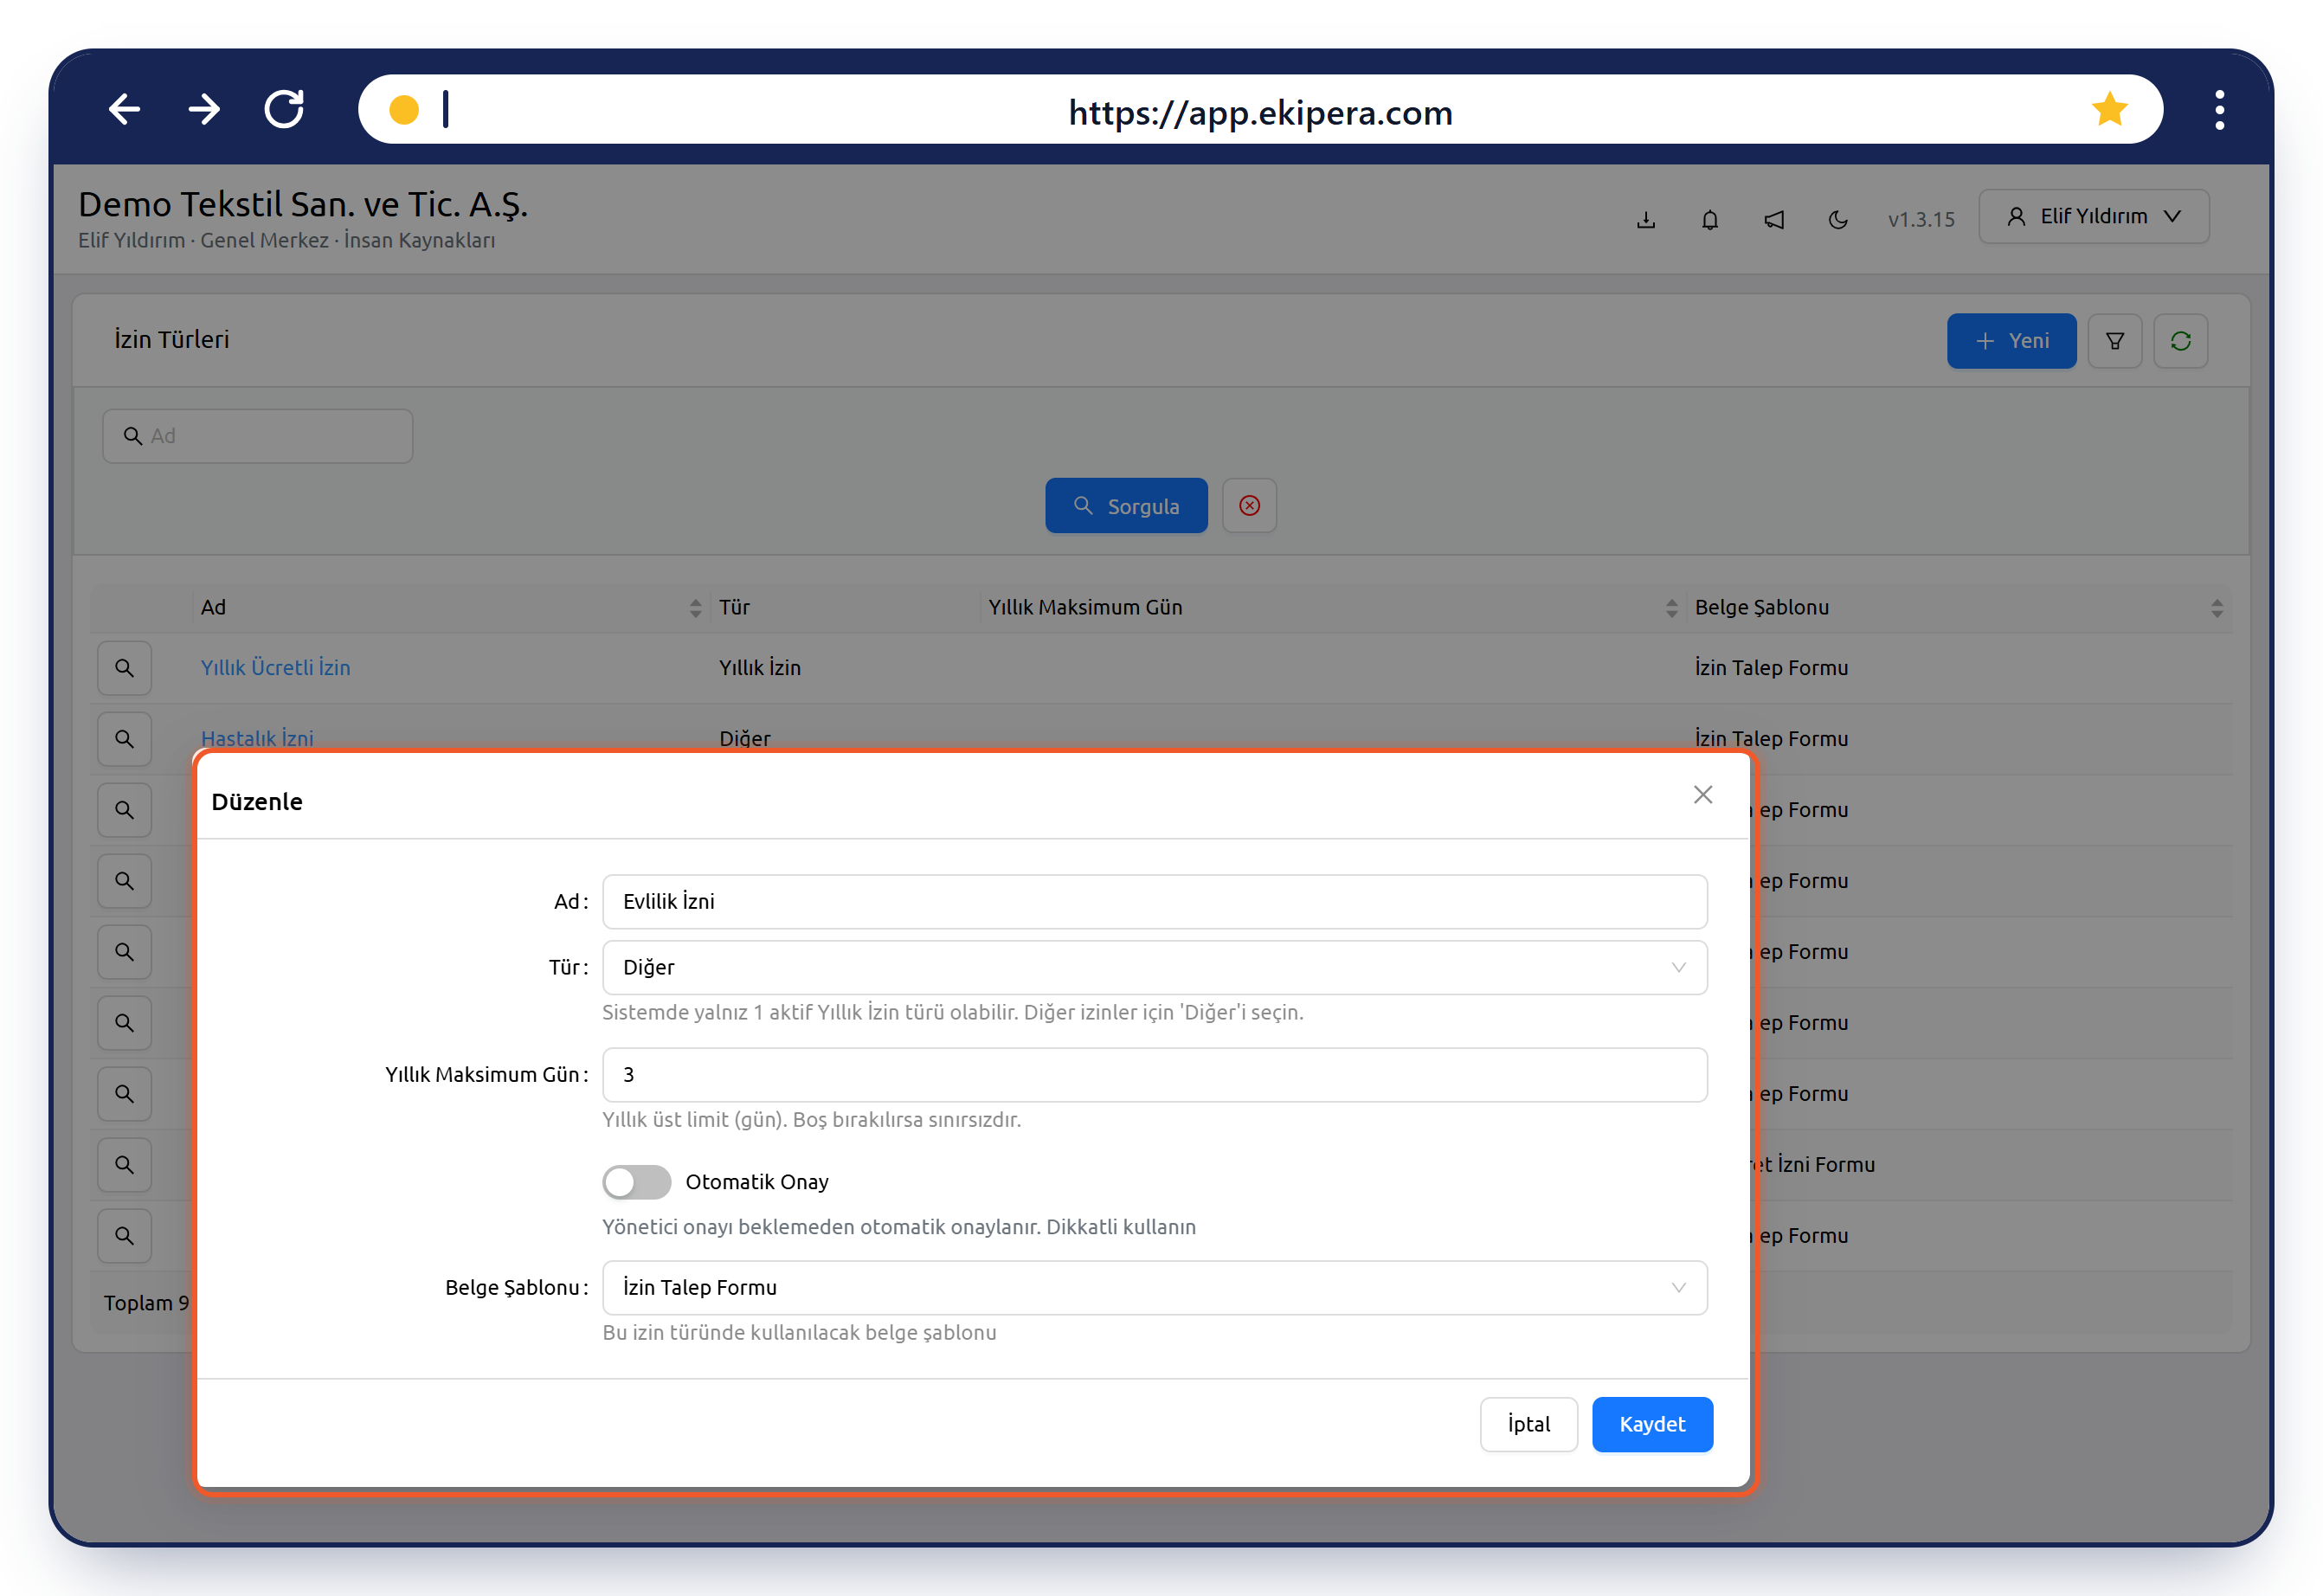Open the notifications bell
Image resolution: width=2323 pixels, height=1596 pixels.
(1709, 219)
